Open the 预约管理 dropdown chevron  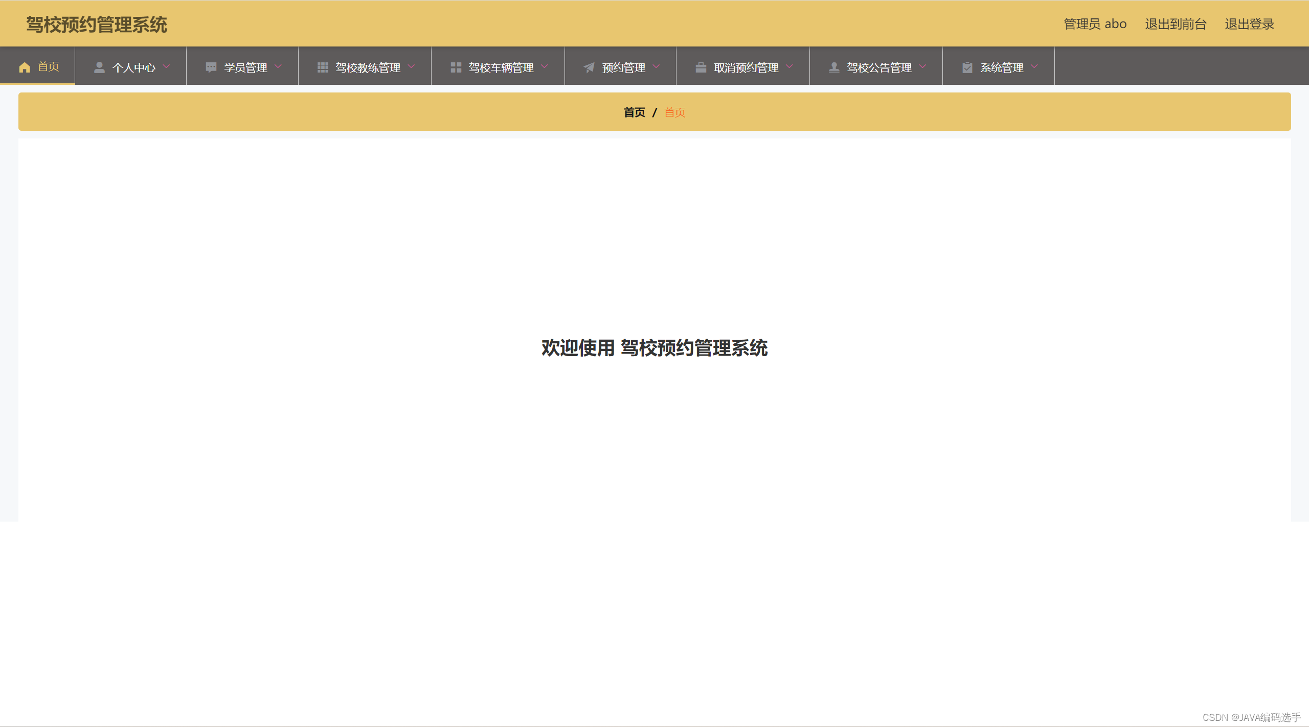(656, 66)
